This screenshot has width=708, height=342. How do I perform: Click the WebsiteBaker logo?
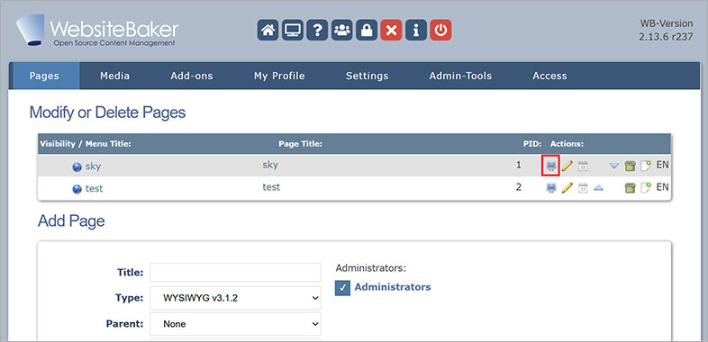coord(97,31)
